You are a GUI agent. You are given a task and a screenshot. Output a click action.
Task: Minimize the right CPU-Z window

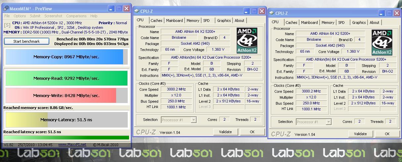pos(381,13)
